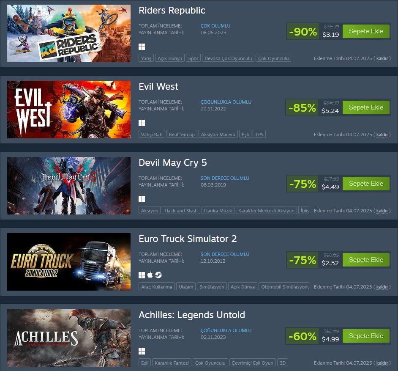Click the macOS icon for Euro Truck Simulator 2

[x=150, y=275]
